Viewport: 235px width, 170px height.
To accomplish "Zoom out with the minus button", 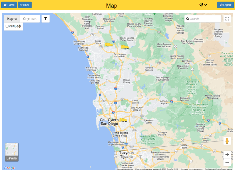I will (x=227, y=162).
